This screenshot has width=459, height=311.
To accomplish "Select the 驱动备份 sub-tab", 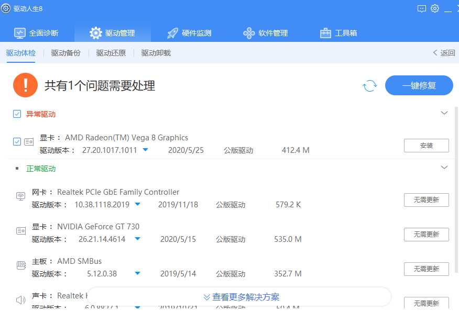I will pyautogui.click(x=66, y=53).
